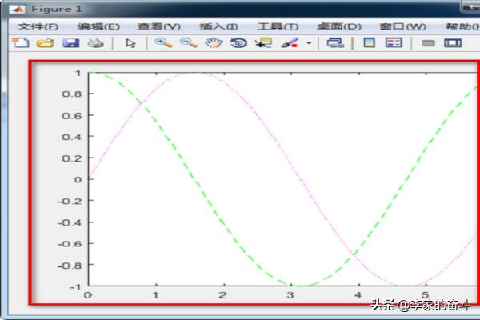The image size is (480, 320).
Task: Insert Legend using toolbar icon
Action: (394, 43)
